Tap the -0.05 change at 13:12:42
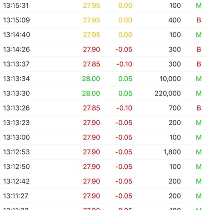Screen dimensions: 210x210 point(124,181)
